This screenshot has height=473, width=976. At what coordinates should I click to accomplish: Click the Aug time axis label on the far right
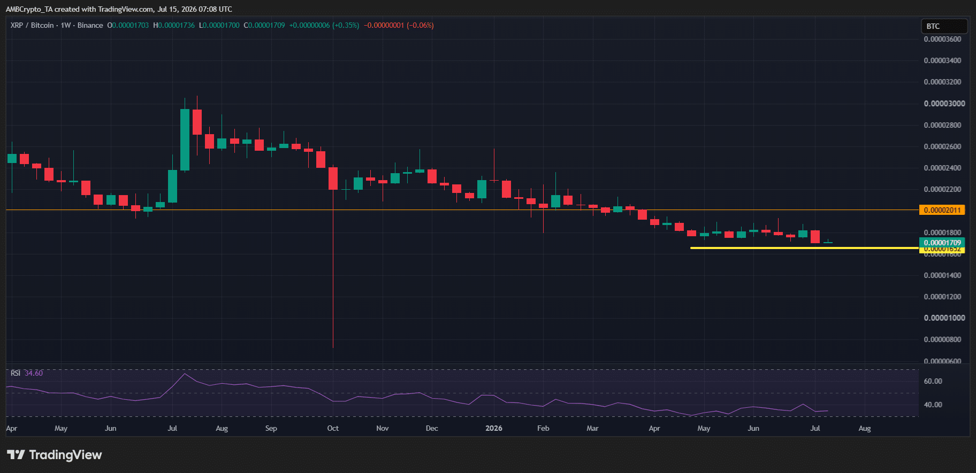click(865, 428)
